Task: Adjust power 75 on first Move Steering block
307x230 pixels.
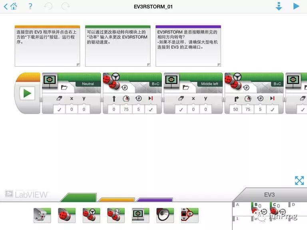Action: coord(126,109)
